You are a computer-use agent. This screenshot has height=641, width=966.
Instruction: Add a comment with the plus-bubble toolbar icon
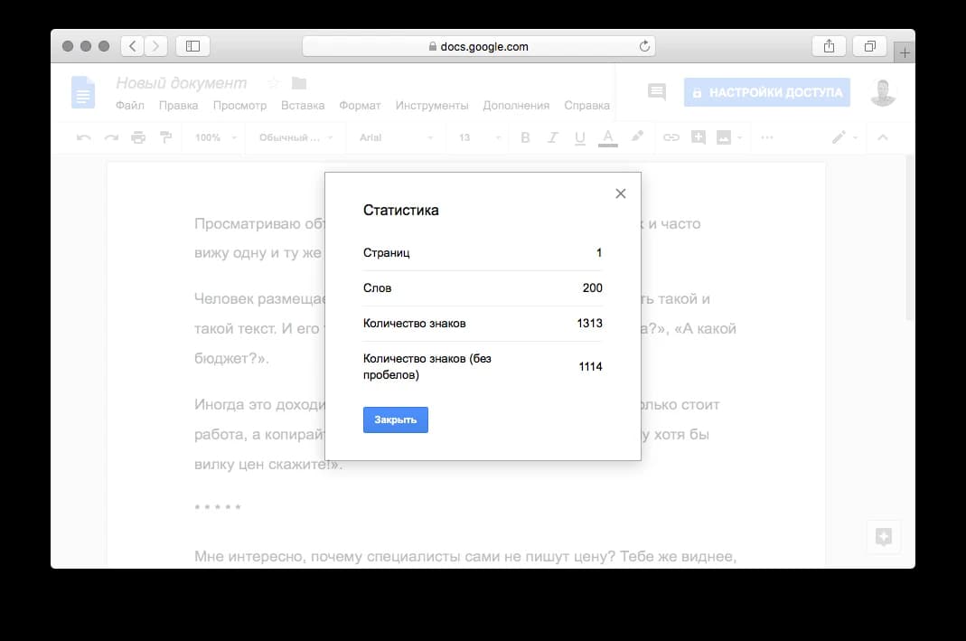(698, 137)
